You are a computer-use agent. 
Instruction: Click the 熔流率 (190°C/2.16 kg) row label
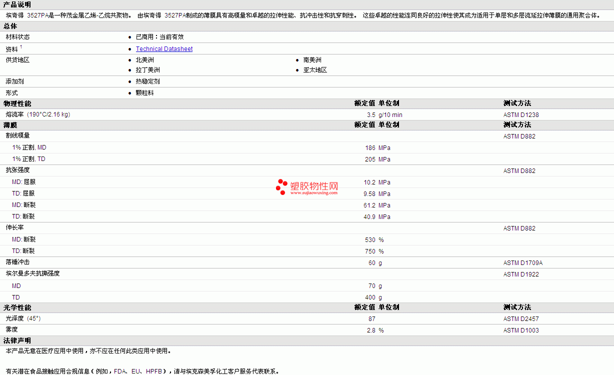tap(37, 114)
